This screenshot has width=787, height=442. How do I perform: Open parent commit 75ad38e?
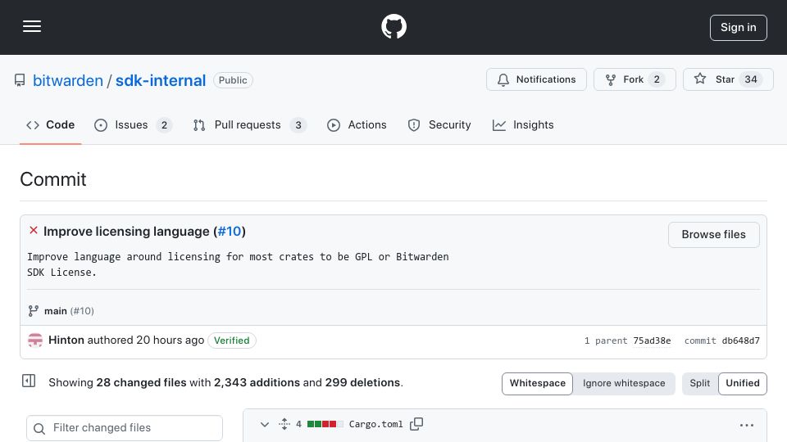652,341
